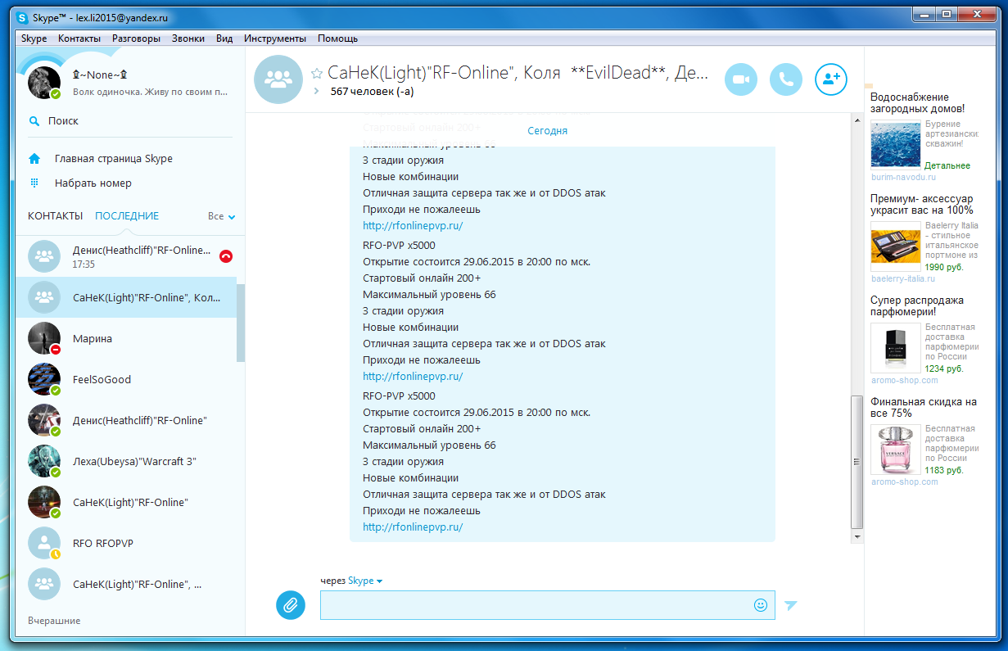This screenshot has width=1008, height=651.
Task: Click the Сегодня date label
Action: click(547, 131)
